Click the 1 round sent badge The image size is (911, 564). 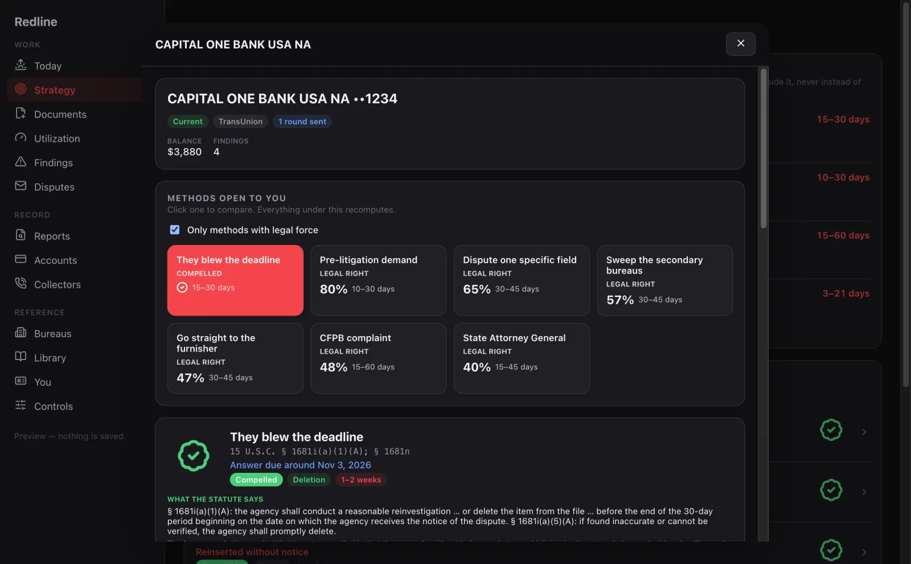(x=302, y=121)
